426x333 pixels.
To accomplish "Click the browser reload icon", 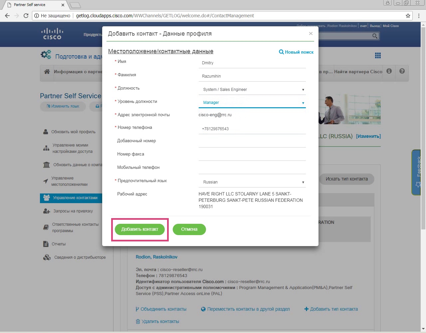I will pos(26,16).
